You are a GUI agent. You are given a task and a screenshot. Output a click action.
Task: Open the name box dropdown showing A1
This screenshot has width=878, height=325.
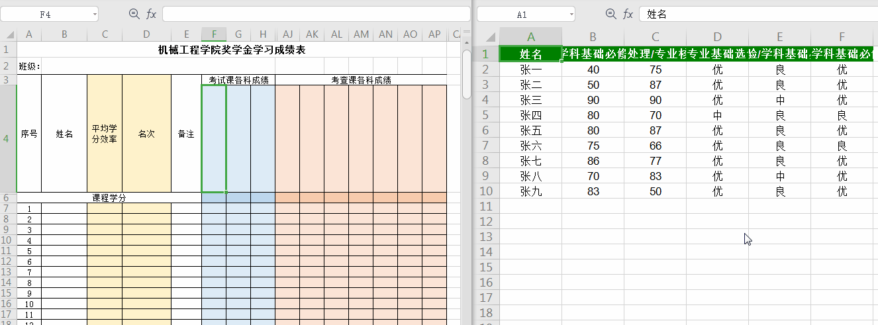[571, 14]
